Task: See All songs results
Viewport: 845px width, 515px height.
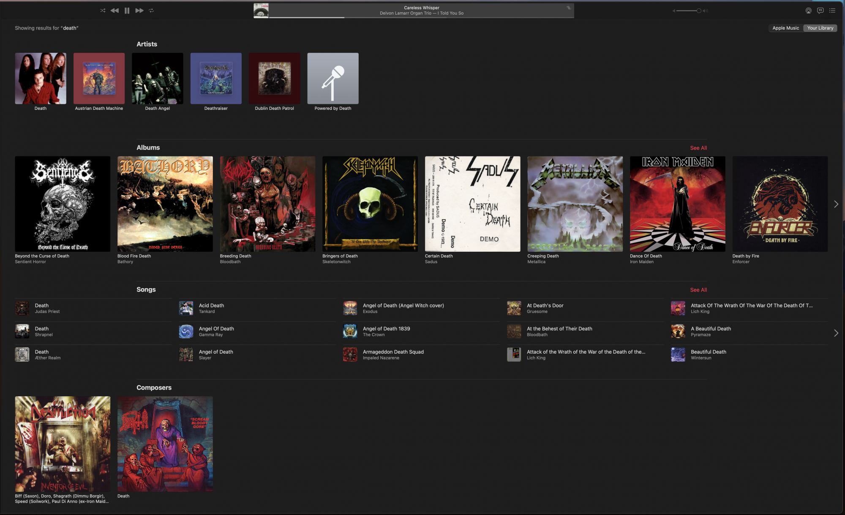Action: tap(698, 290)
